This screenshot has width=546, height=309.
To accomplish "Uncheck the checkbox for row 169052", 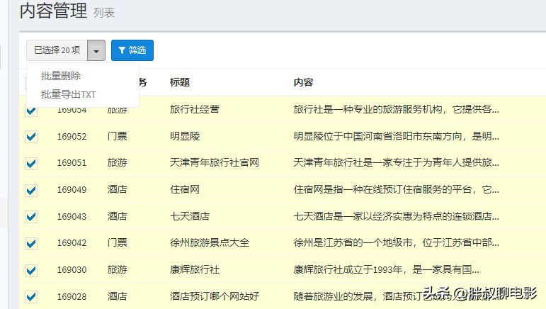I will pyautogui.click(x=31, y=137).
